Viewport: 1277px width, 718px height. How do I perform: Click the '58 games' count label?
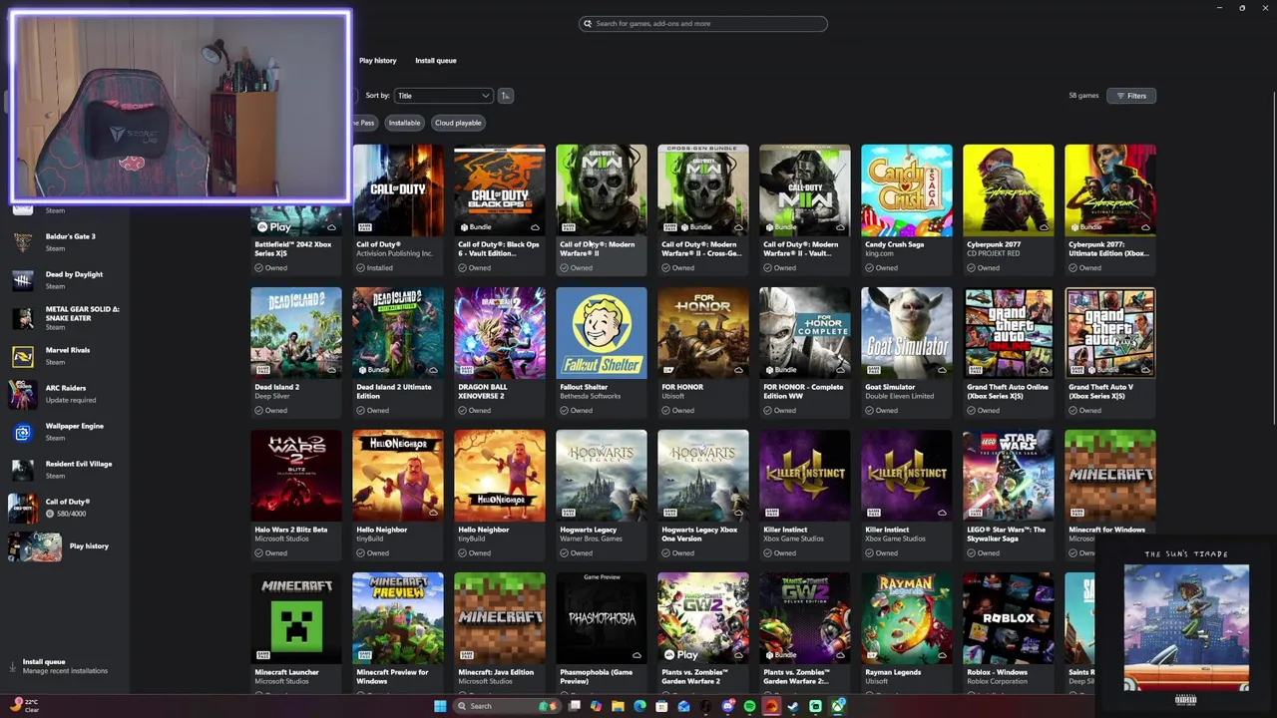pyautogui.click(x=1083, y=96)
